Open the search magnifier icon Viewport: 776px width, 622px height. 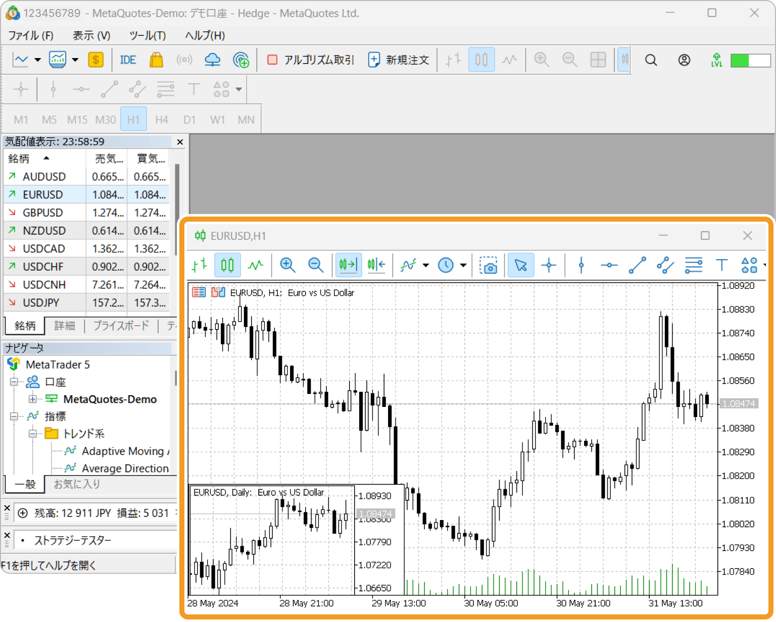click(651, 60)
